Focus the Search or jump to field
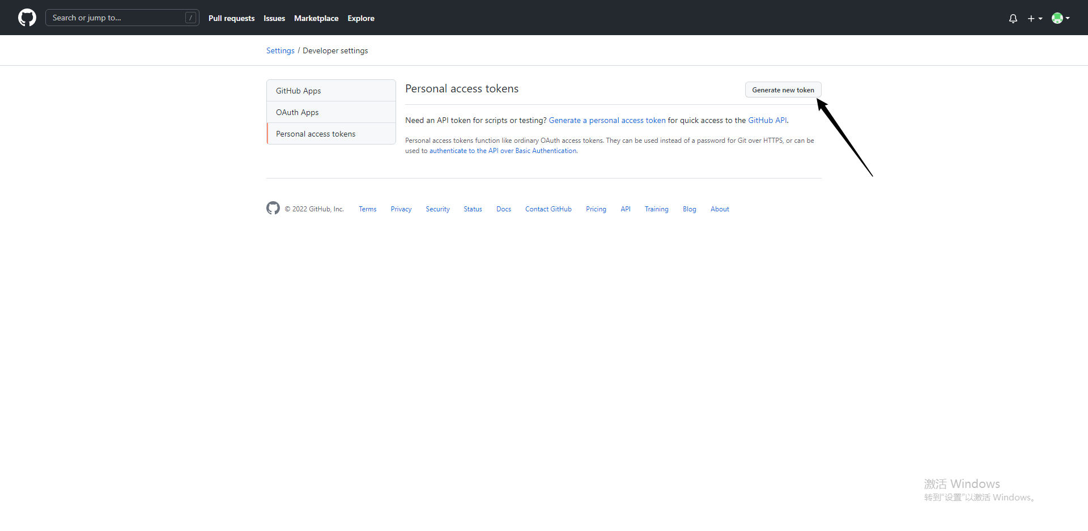Viewport: 1088px width, 531px height. pos(116,18)
